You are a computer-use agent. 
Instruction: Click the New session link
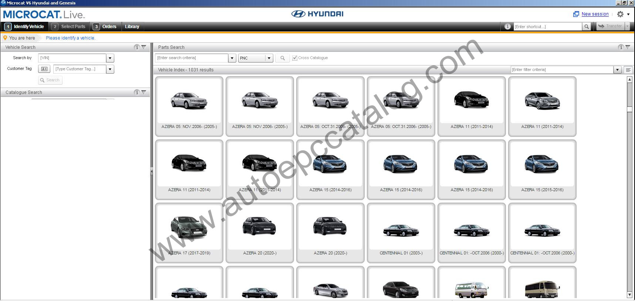[595, 14]
